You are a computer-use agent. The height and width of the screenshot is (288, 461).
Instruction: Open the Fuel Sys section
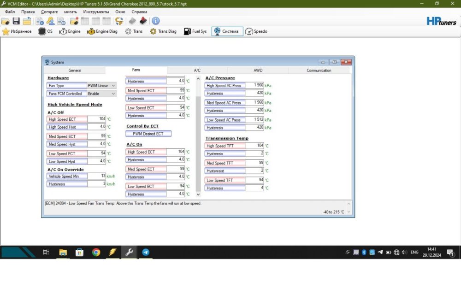pos(195,31)
